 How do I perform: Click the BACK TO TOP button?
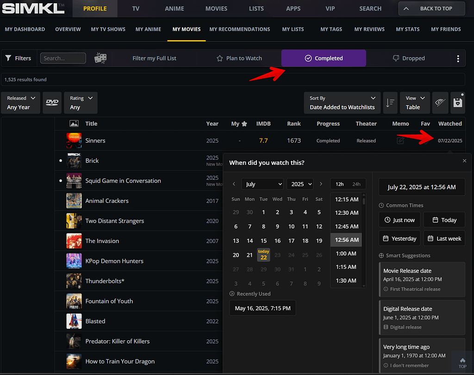[x=432, y=8]
